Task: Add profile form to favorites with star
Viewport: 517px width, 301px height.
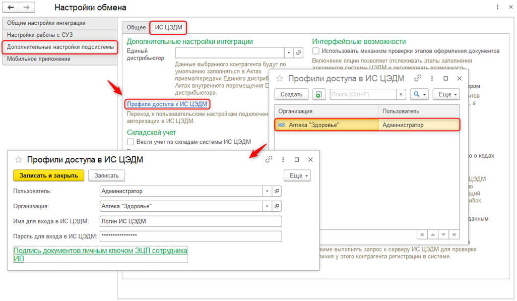Action: click(x=19, y=159)
